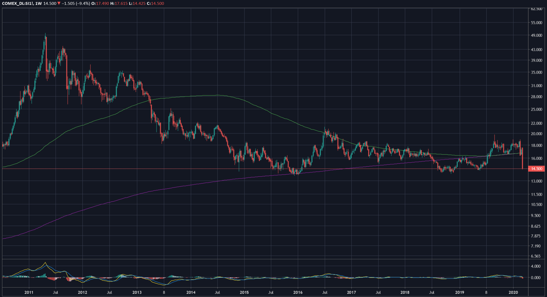The height and width of the screenshot is (297, 547).
Task: Click the 6.565 price axis label
Action: point(536,256)
